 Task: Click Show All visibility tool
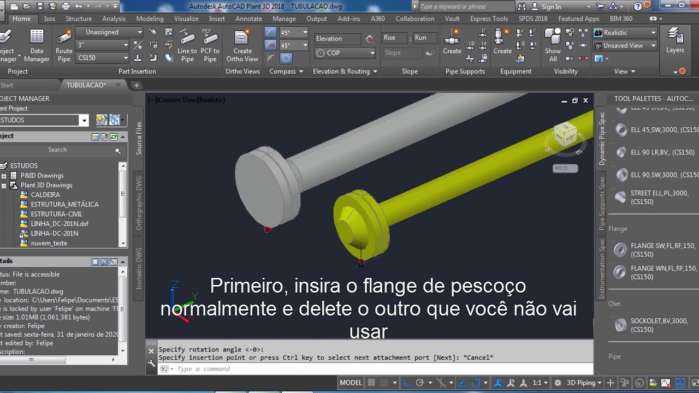click(x=553, y=46)
